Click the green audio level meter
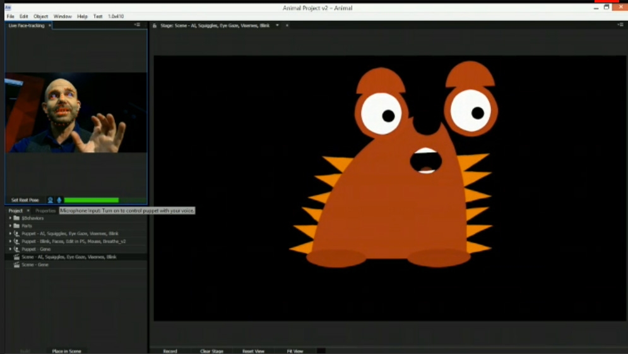 click(x=91, y=200)
